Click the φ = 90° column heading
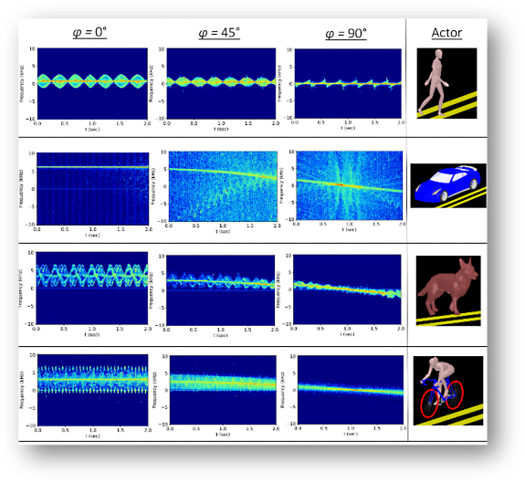 346,34
